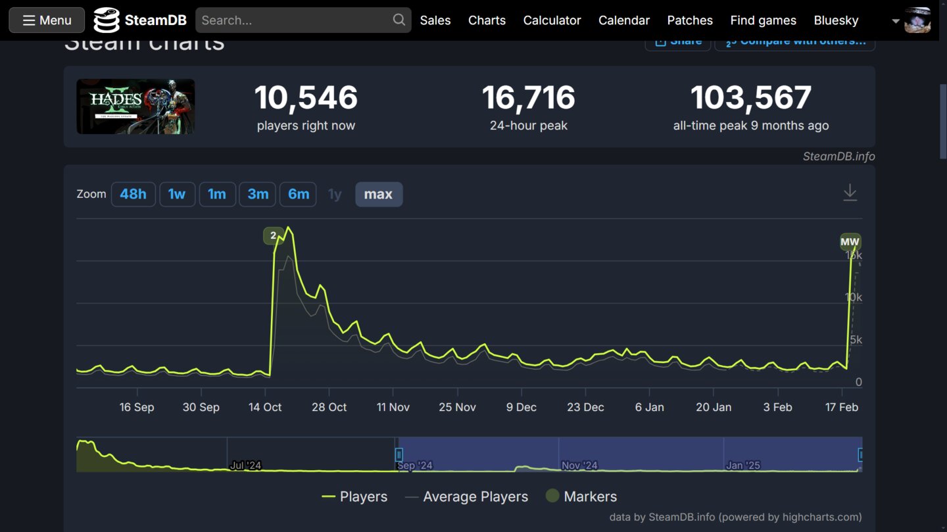Click the "2" marker on the chart

tap(274, 235)
